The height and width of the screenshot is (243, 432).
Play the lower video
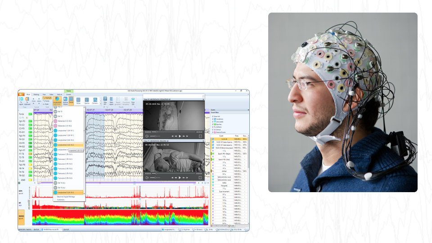tap(180, 178)
